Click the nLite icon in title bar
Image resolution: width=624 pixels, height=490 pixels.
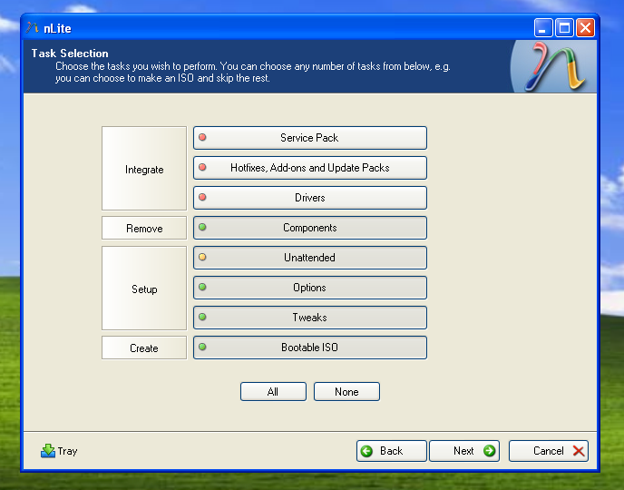click(34, 28)
